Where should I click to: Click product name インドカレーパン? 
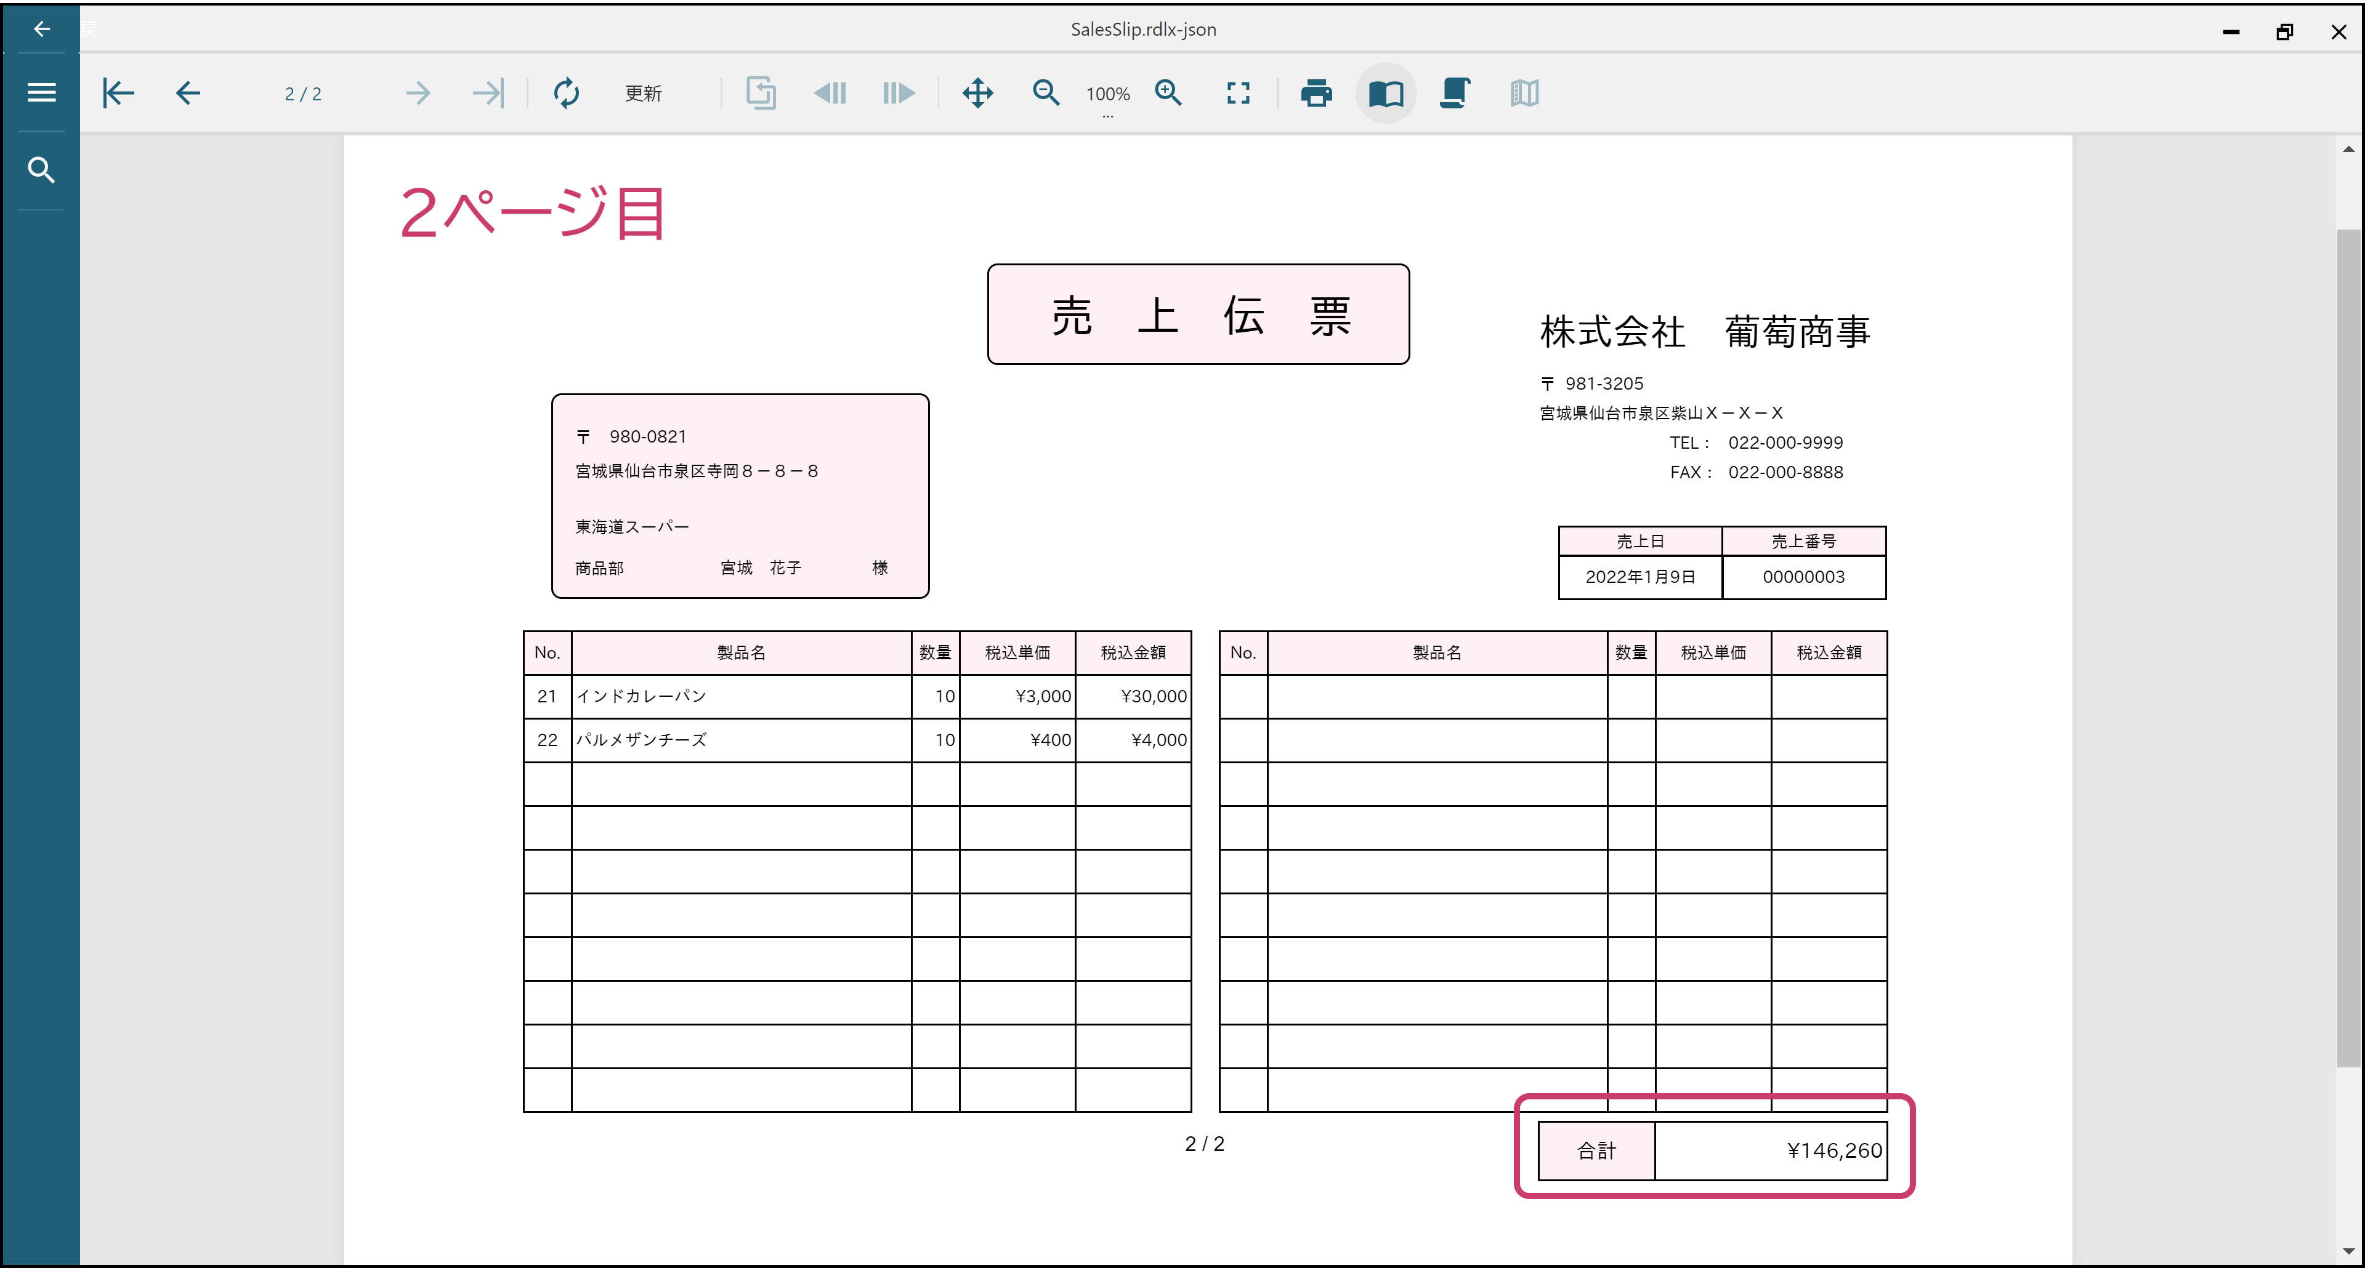[x=641, y=696]
